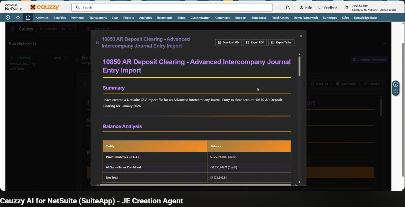
Task: Click the document icon beside modal title
Action: tap(97, 43)
